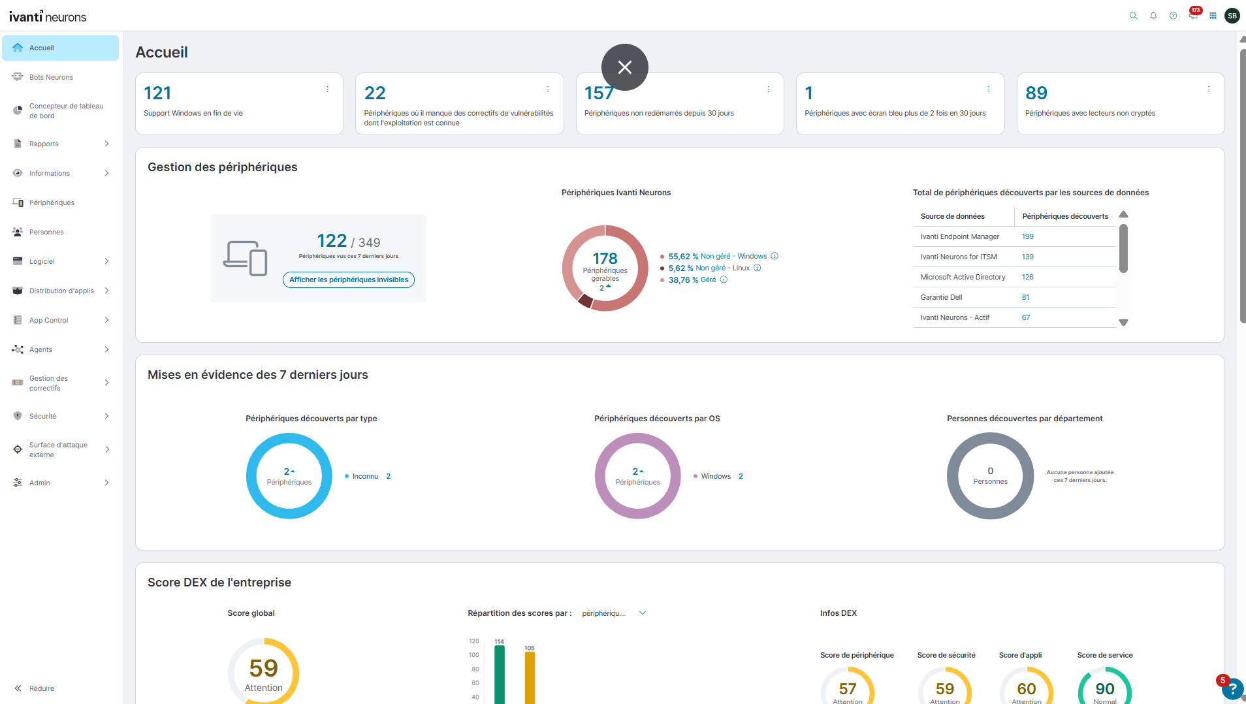Open options menu on the 121 Support Windows card
Screen dimensions: 1246x704
point(327,89)
